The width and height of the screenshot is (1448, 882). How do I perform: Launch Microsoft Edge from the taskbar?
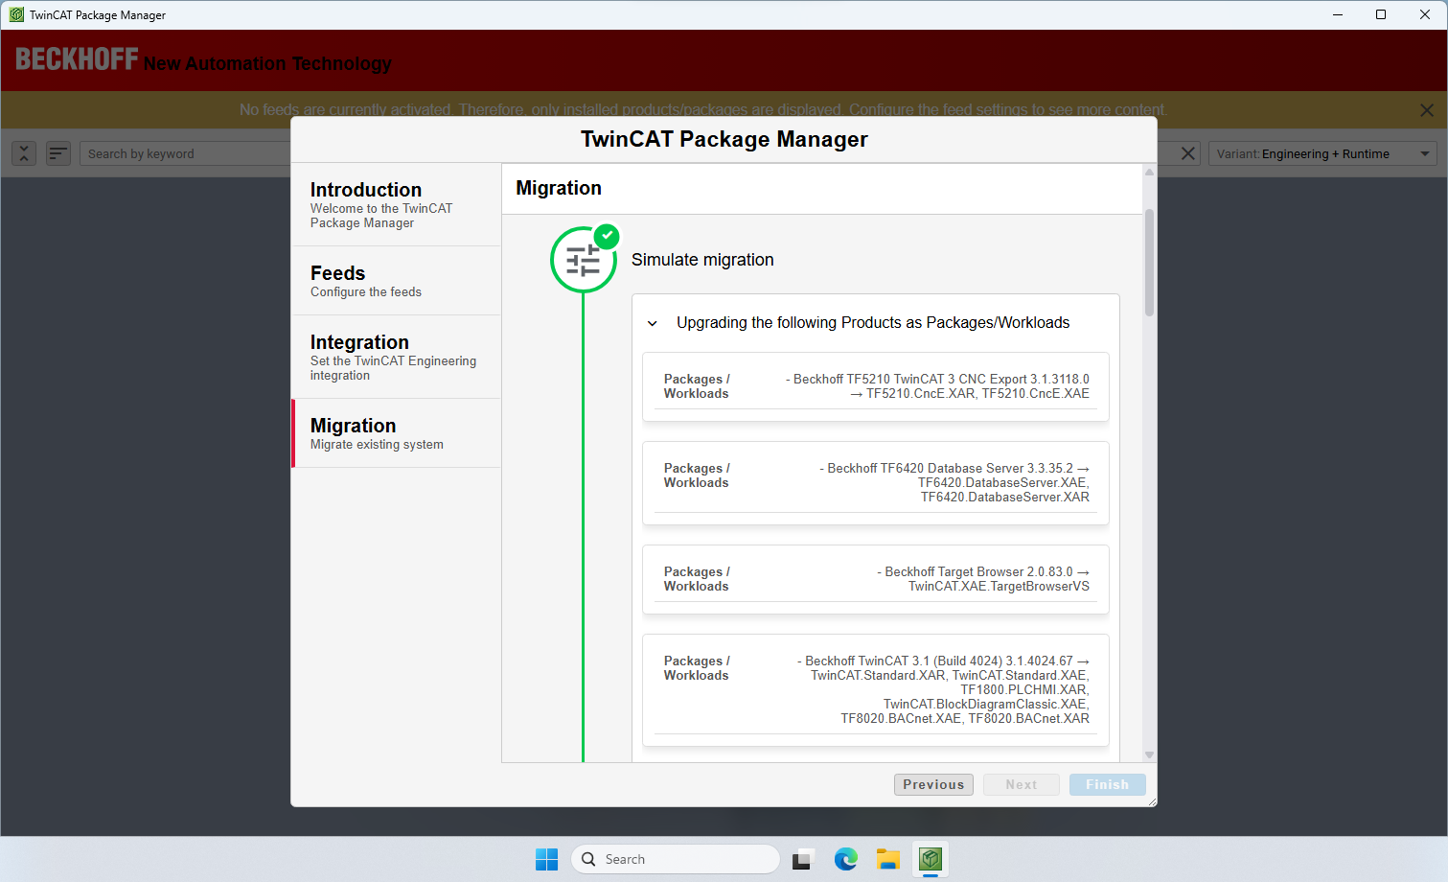[x=845, y=859]
